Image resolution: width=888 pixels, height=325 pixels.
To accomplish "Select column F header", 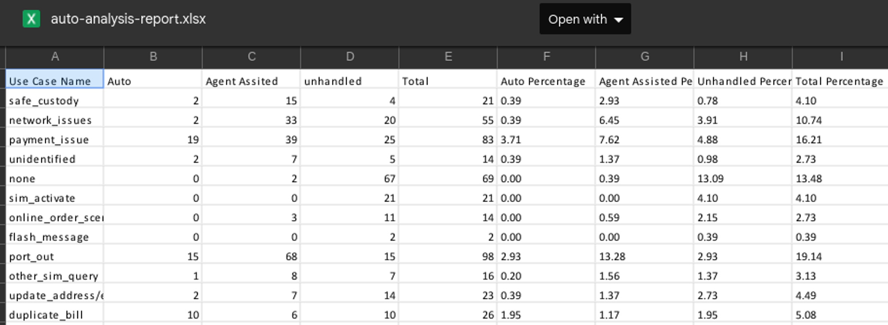I will (546, 57).
